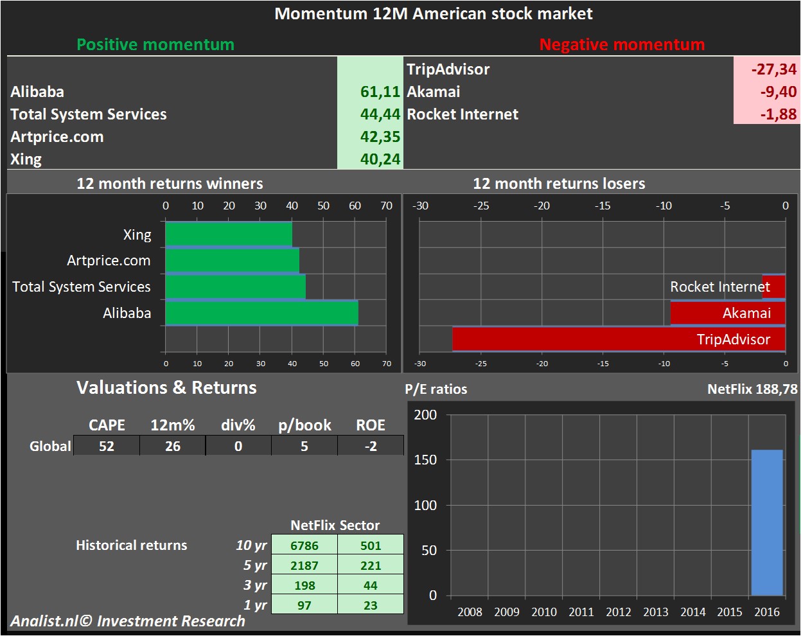Click the p/book cell showing 5
The image size is (801, 636).
point(304,446)
